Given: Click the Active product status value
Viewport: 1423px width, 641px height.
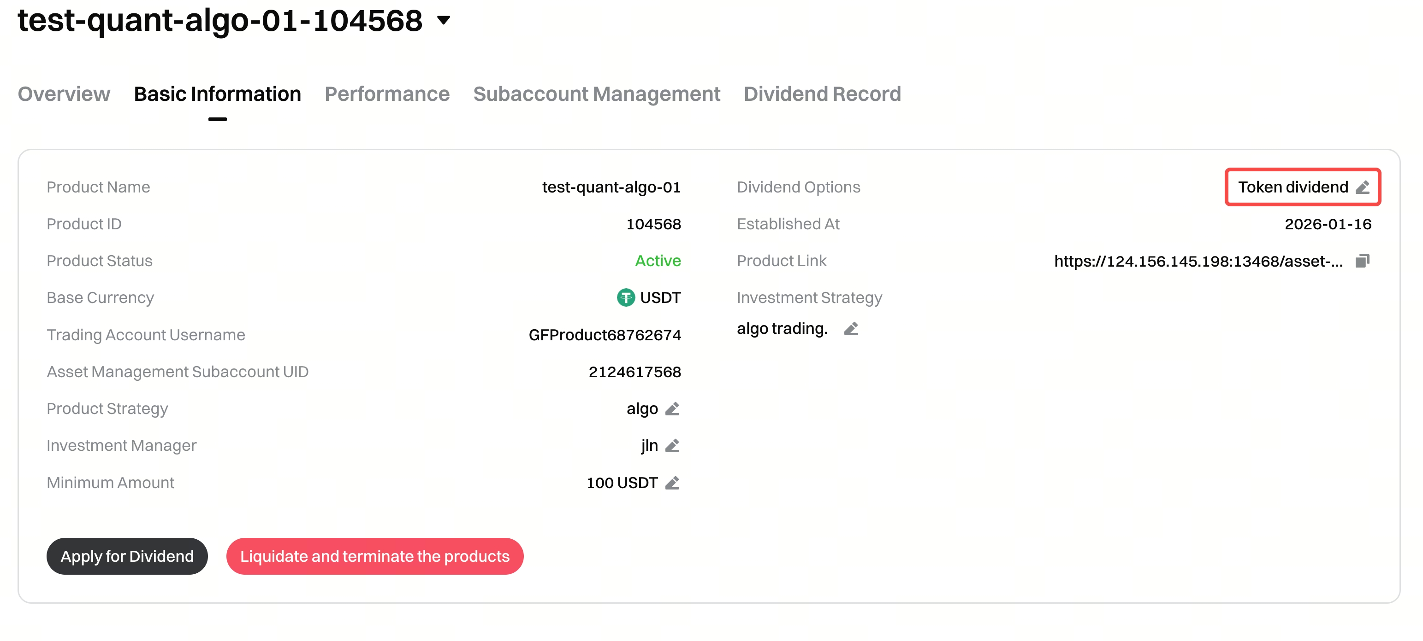Looking at the screenshot, I should [x=658, y=261].
